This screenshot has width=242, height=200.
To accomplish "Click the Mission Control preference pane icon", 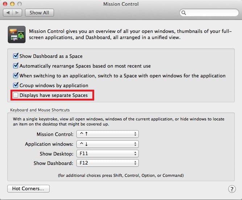I will 17,34.
